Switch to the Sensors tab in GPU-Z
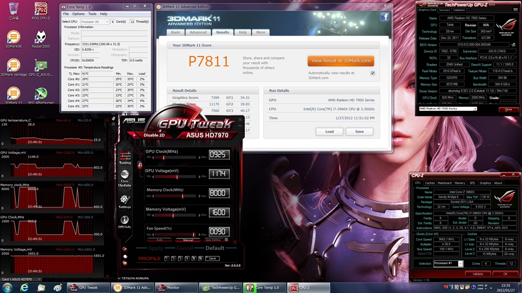 click(x=444, y=10)
